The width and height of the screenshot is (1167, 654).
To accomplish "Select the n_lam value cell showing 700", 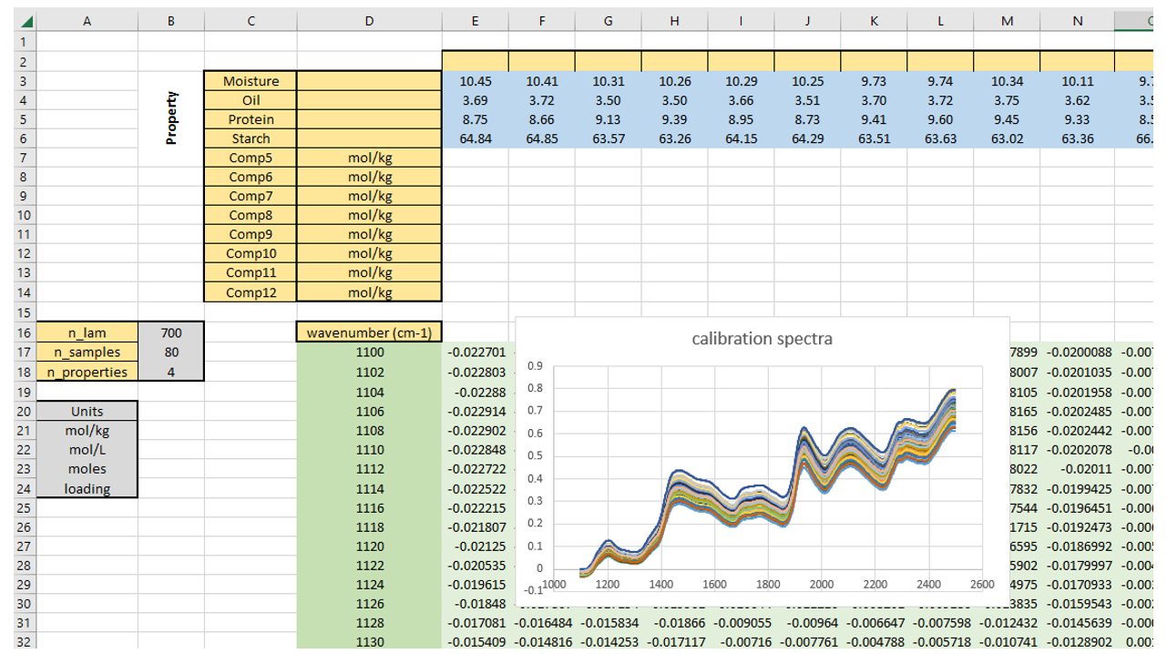I will tap(171, 332).
